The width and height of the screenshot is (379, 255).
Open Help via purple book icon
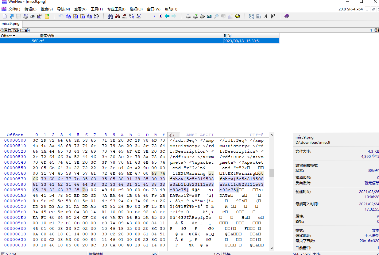(287, 16)
